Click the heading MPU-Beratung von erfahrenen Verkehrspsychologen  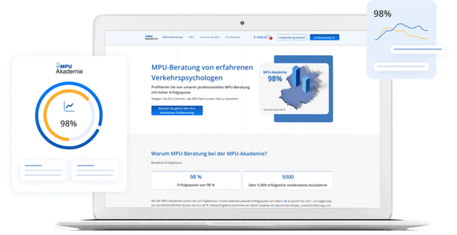point(202,73)
